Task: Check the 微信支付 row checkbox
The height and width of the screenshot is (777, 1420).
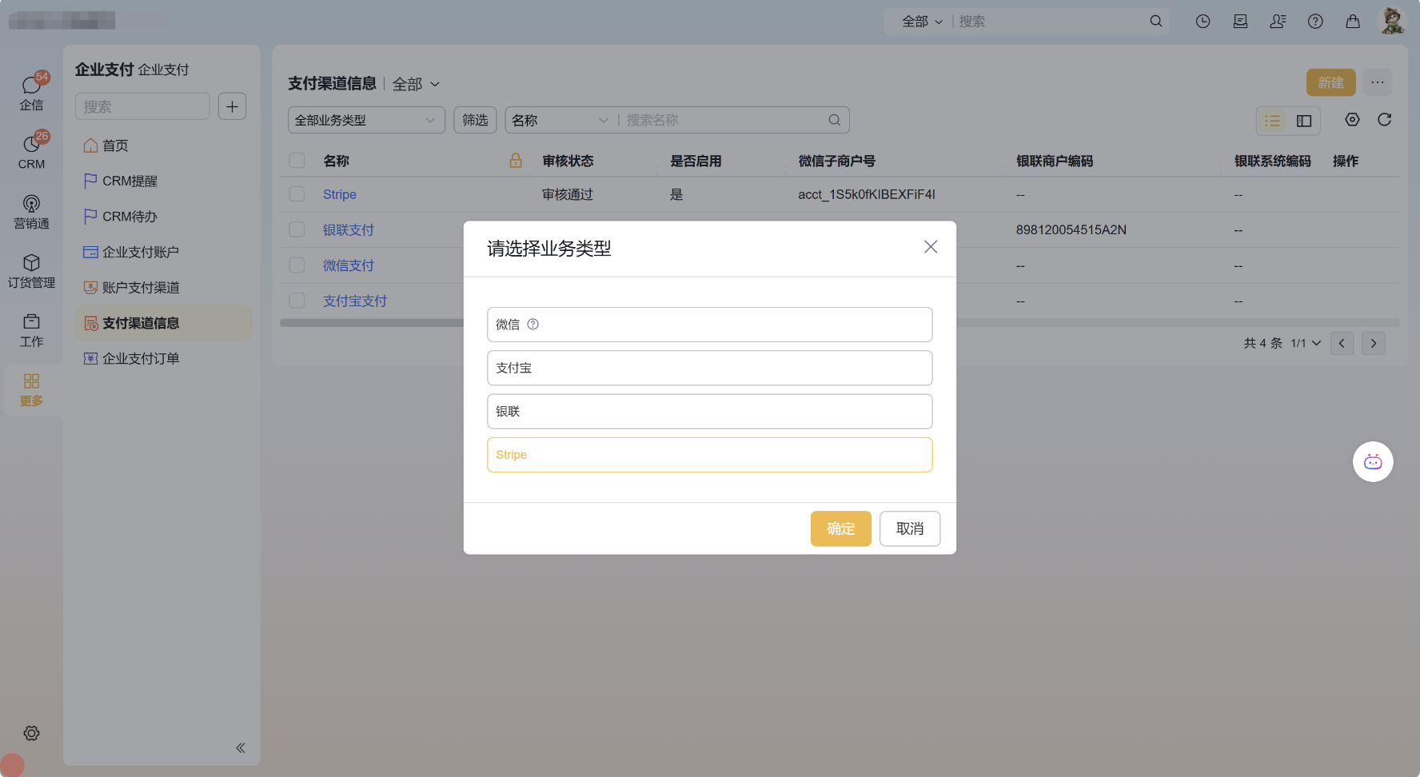Action: 297,265
